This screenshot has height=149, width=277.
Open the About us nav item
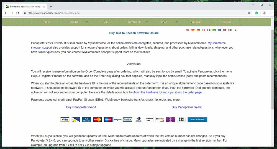(x=196, y=22)
